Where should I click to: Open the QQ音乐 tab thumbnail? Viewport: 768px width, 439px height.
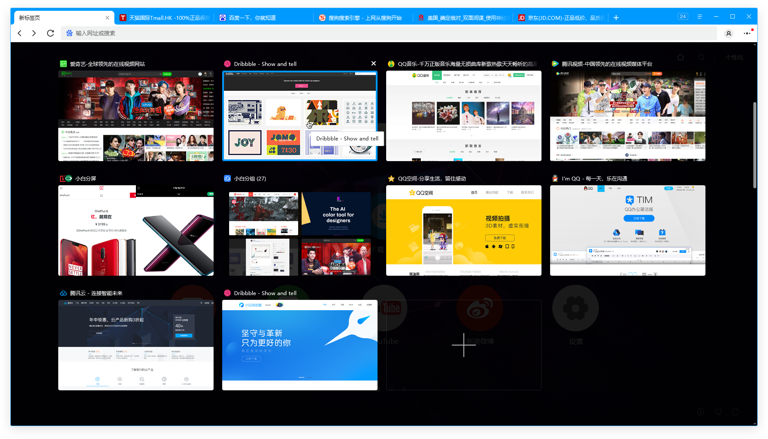(464, 116)
